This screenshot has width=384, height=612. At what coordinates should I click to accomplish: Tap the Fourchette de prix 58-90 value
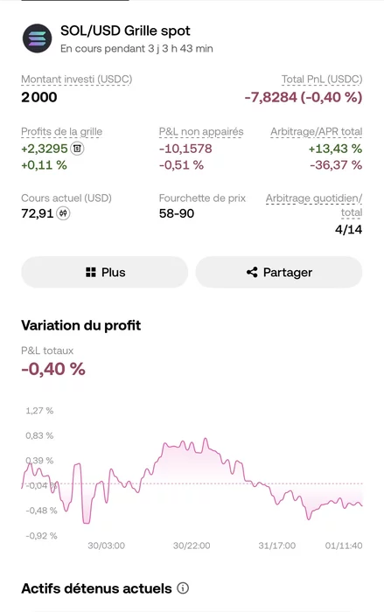tap(177, 213)
